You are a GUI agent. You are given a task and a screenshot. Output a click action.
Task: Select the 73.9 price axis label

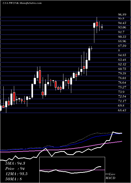(121, 92)
